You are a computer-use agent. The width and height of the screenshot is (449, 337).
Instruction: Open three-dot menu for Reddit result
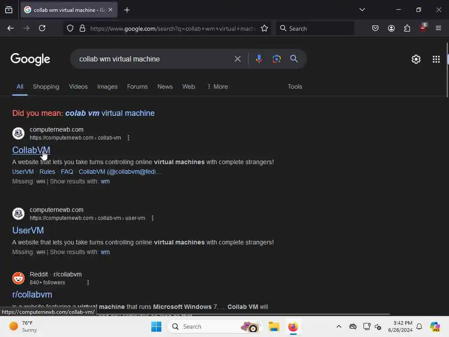88,283
